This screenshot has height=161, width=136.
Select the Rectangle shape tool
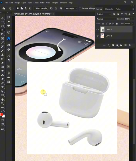[2, 95]
